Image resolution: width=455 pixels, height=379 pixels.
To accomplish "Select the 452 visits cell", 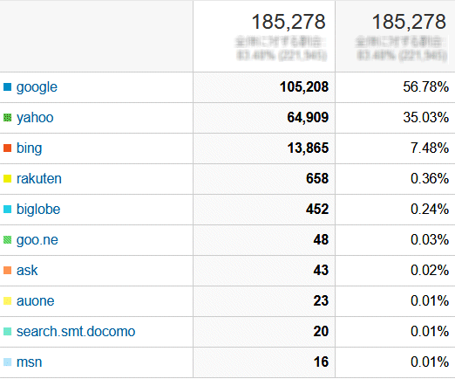I will click(x=264, y=210).
